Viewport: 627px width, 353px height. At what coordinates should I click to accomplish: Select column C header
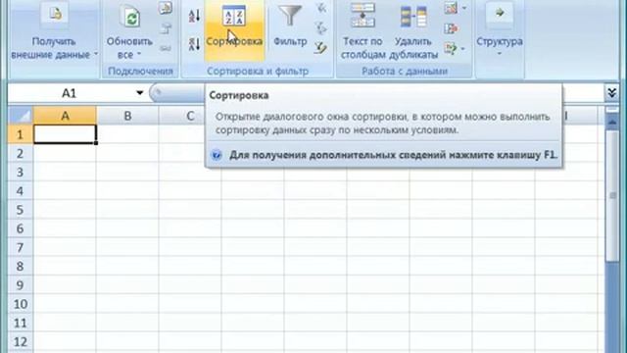coord(190,116)
